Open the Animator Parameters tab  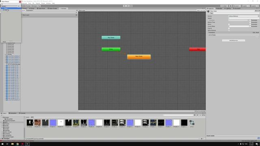[x=30, y=11]
